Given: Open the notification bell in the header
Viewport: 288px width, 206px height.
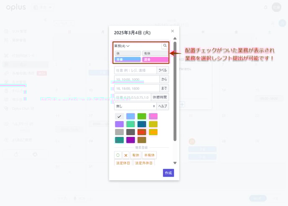Looking at the screenshot, I should click(265, 7).
